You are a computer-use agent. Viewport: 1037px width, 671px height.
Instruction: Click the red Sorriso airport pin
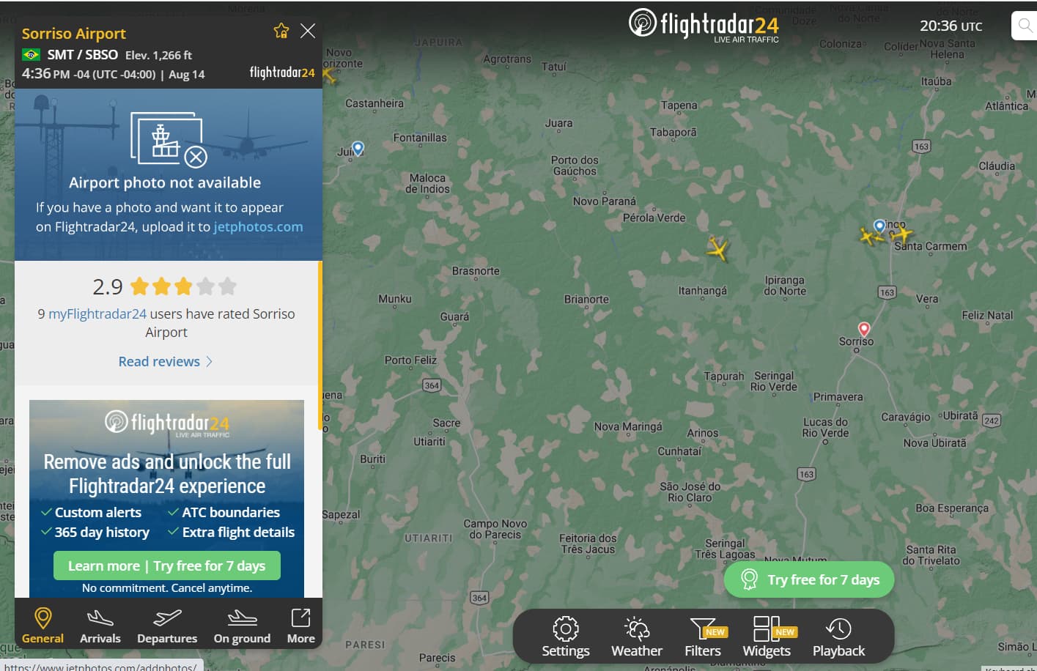(x=864, y=329)
